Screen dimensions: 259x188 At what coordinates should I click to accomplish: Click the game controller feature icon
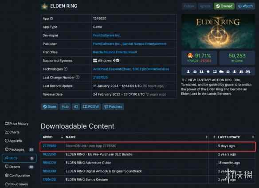[248, 71]
